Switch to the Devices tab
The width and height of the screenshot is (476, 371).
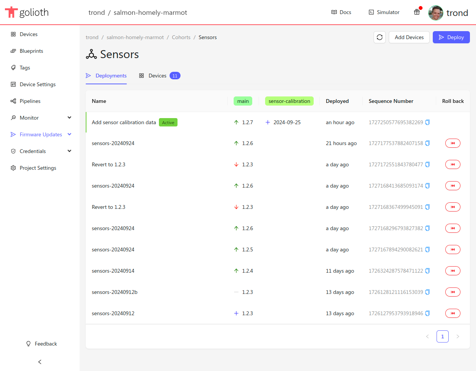157,76
